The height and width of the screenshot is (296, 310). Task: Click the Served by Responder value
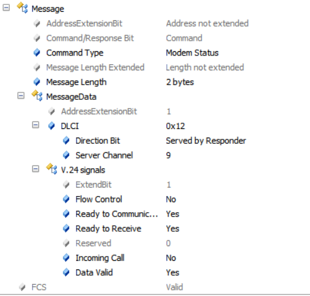click(x=206, y=141)
